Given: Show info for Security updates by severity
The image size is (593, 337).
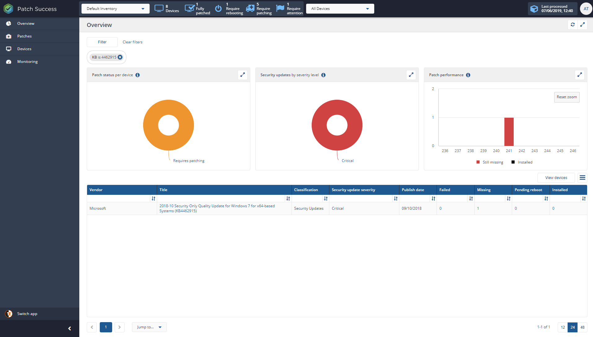Looking at the screenshot, I should [x=323, y=75].
